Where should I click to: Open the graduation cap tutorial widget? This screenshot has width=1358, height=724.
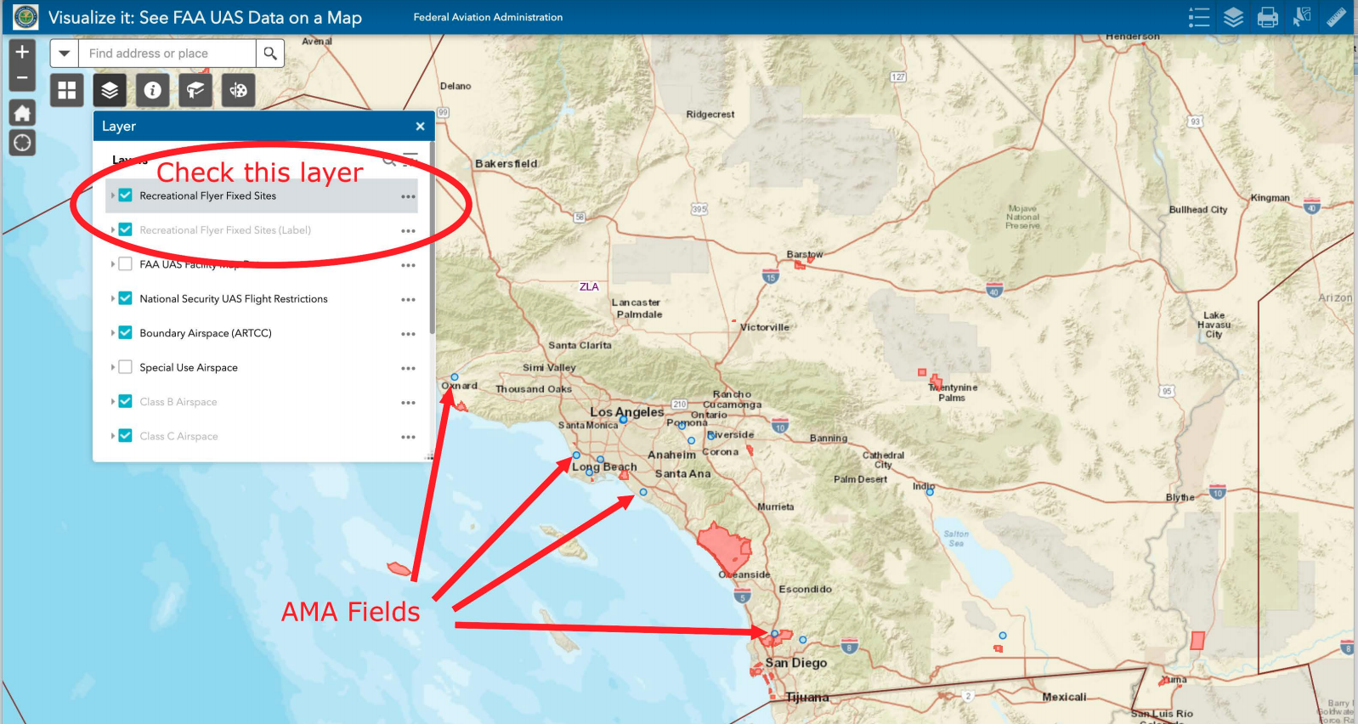click(195, 90)
